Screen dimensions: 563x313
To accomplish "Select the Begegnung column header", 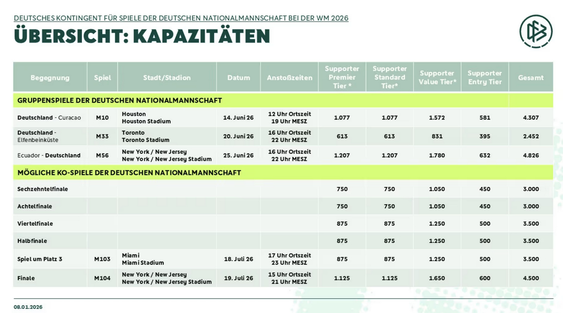I will (50, 78).
